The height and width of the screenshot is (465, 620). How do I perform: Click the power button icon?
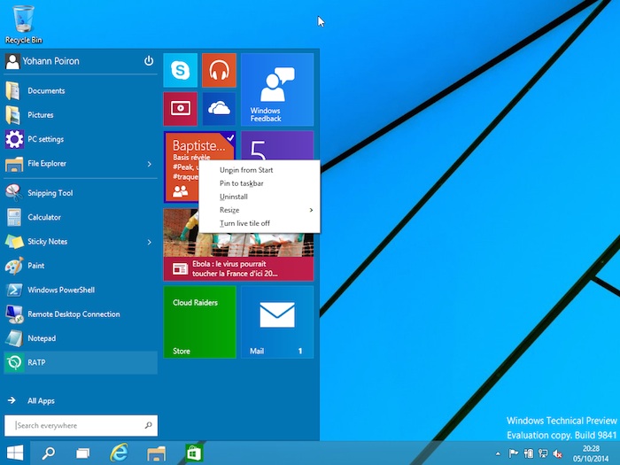point(149,61)
